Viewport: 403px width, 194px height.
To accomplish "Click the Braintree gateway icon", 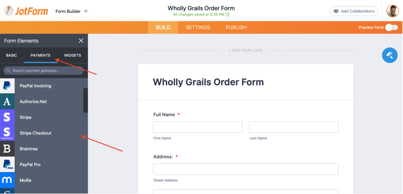I will pos(7,149).
